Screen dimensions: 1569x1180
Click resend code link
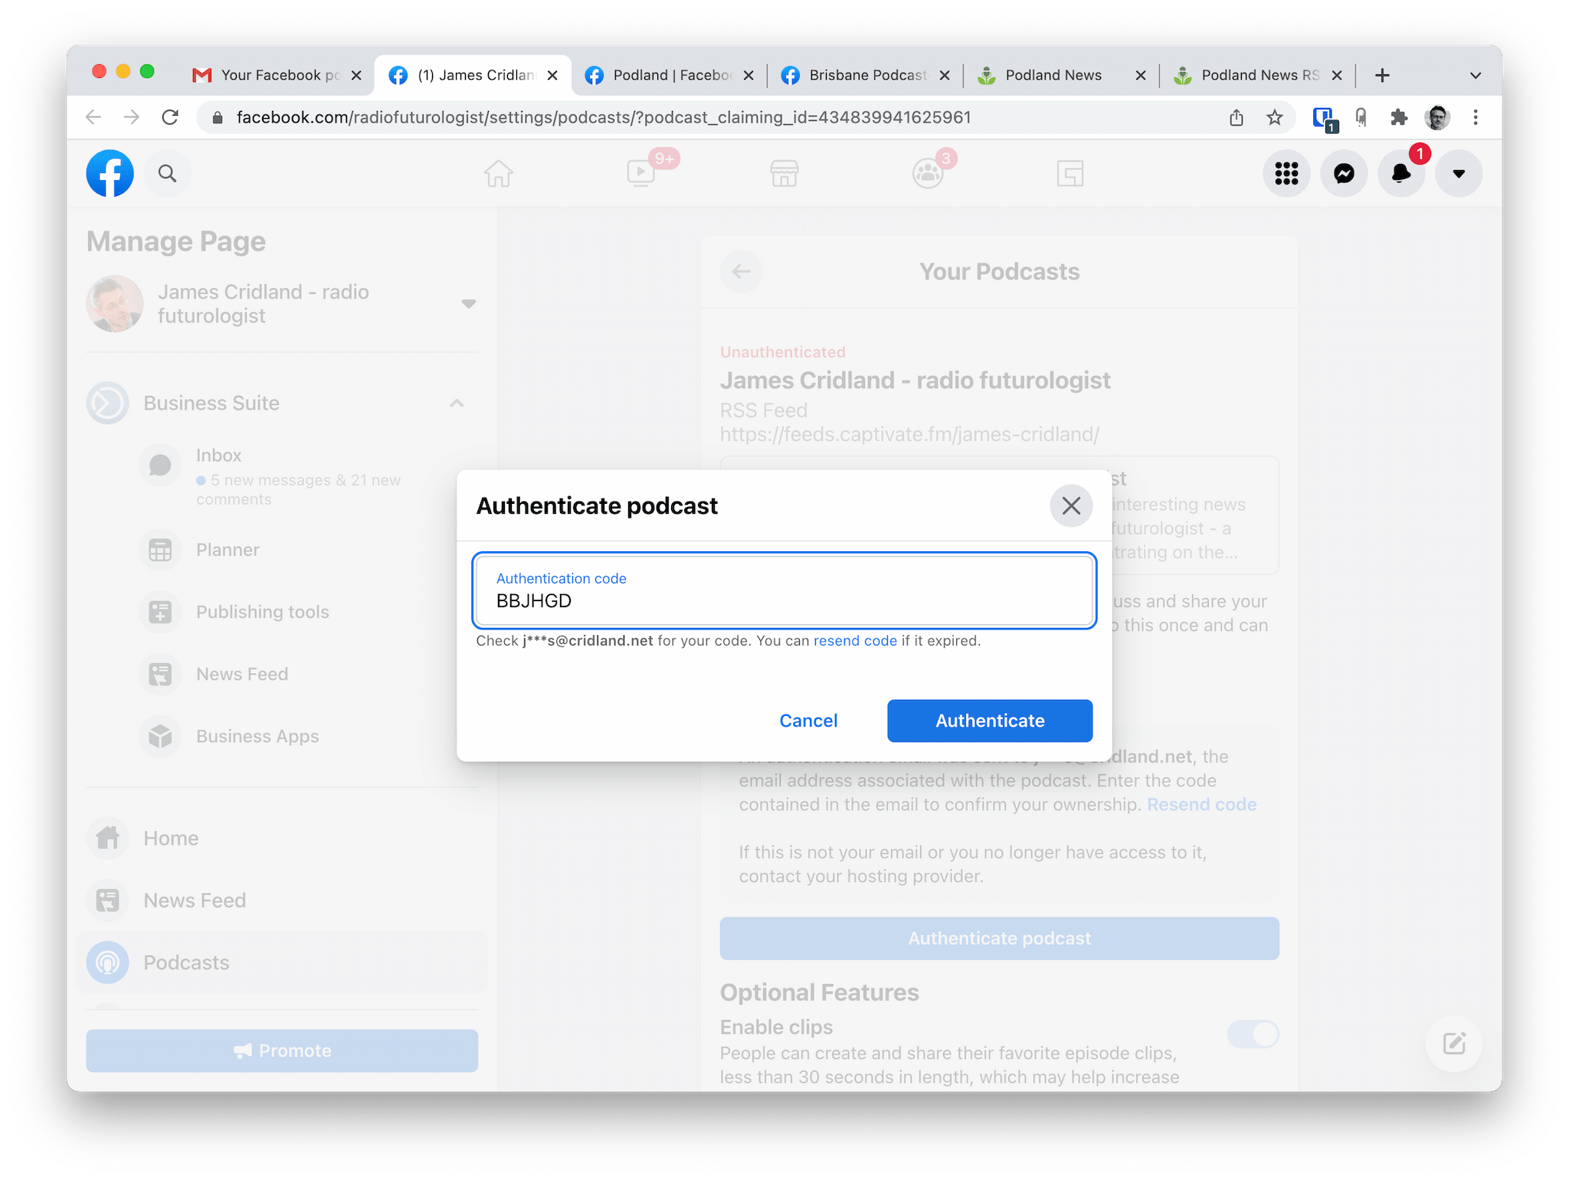854,641
